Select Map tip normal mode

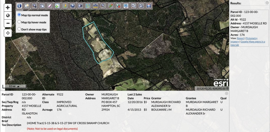[x=19, y=15]
